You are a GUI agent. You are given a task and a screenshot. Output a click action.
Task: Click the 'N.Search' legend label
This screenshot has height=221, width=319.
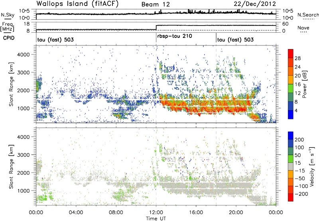pos(308,15)
